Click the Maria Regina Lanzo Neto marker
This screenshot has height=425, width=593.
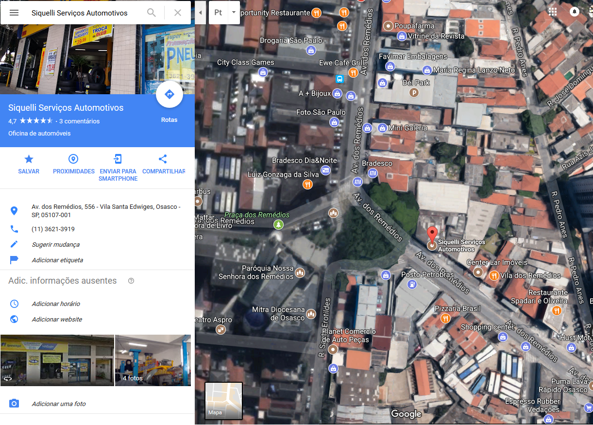pyautogui.click(x=427, y=70)
